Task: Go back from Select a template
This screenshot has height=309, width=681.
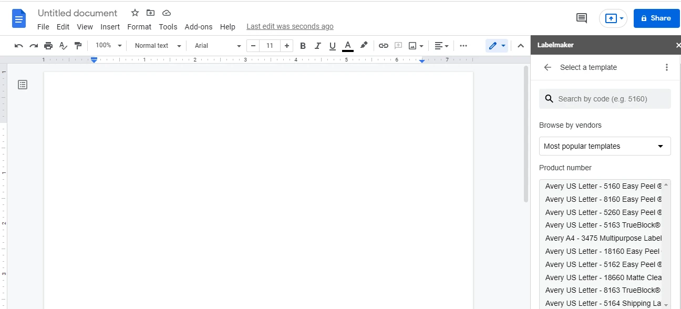Action: pos(548,67)
